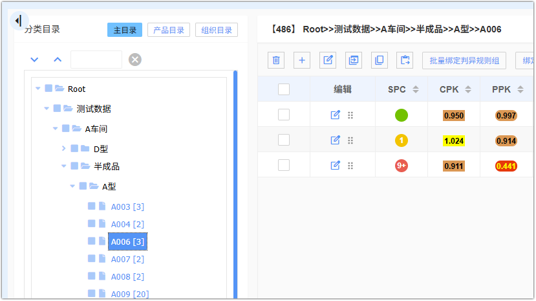Collapse the A车间 tree node
Screen dimensions: 536x301
[55, 129]
